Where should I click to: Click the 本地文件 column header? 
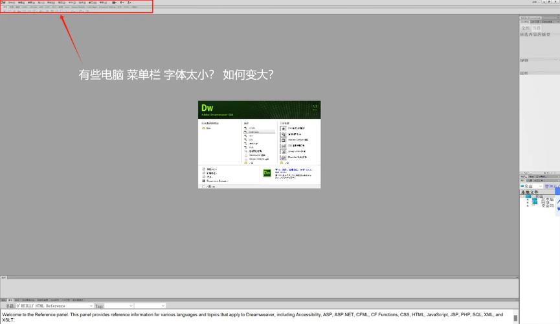point(530,192)
